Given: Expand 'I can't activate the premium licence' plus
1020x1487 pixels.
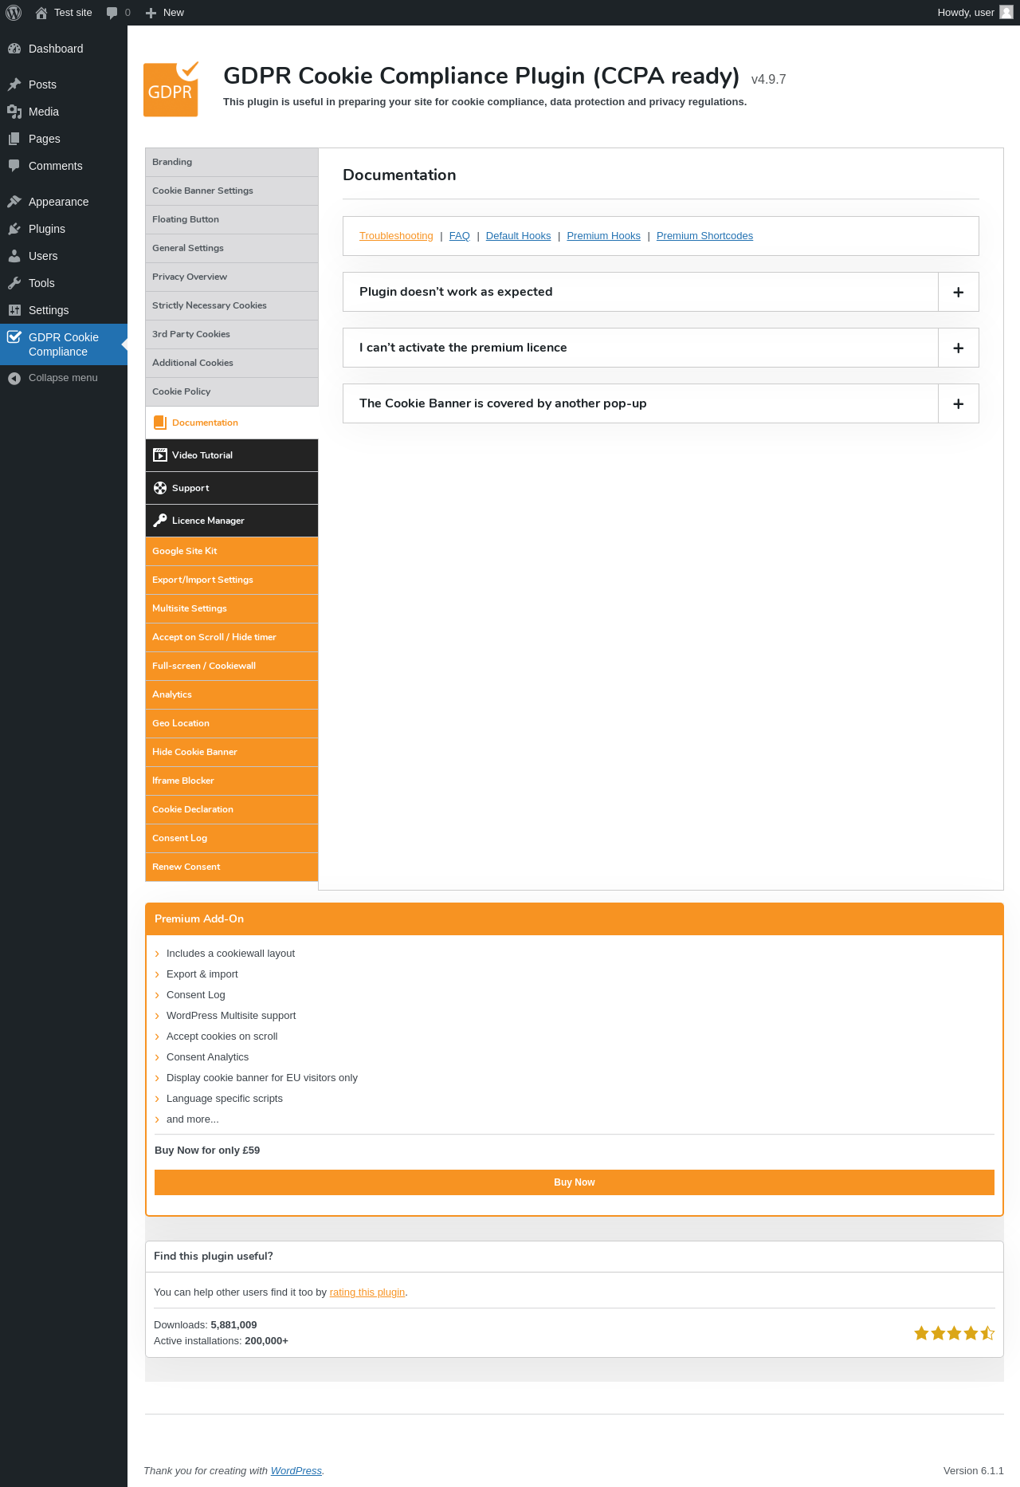Looking at the screenshot, I should 959,348.
